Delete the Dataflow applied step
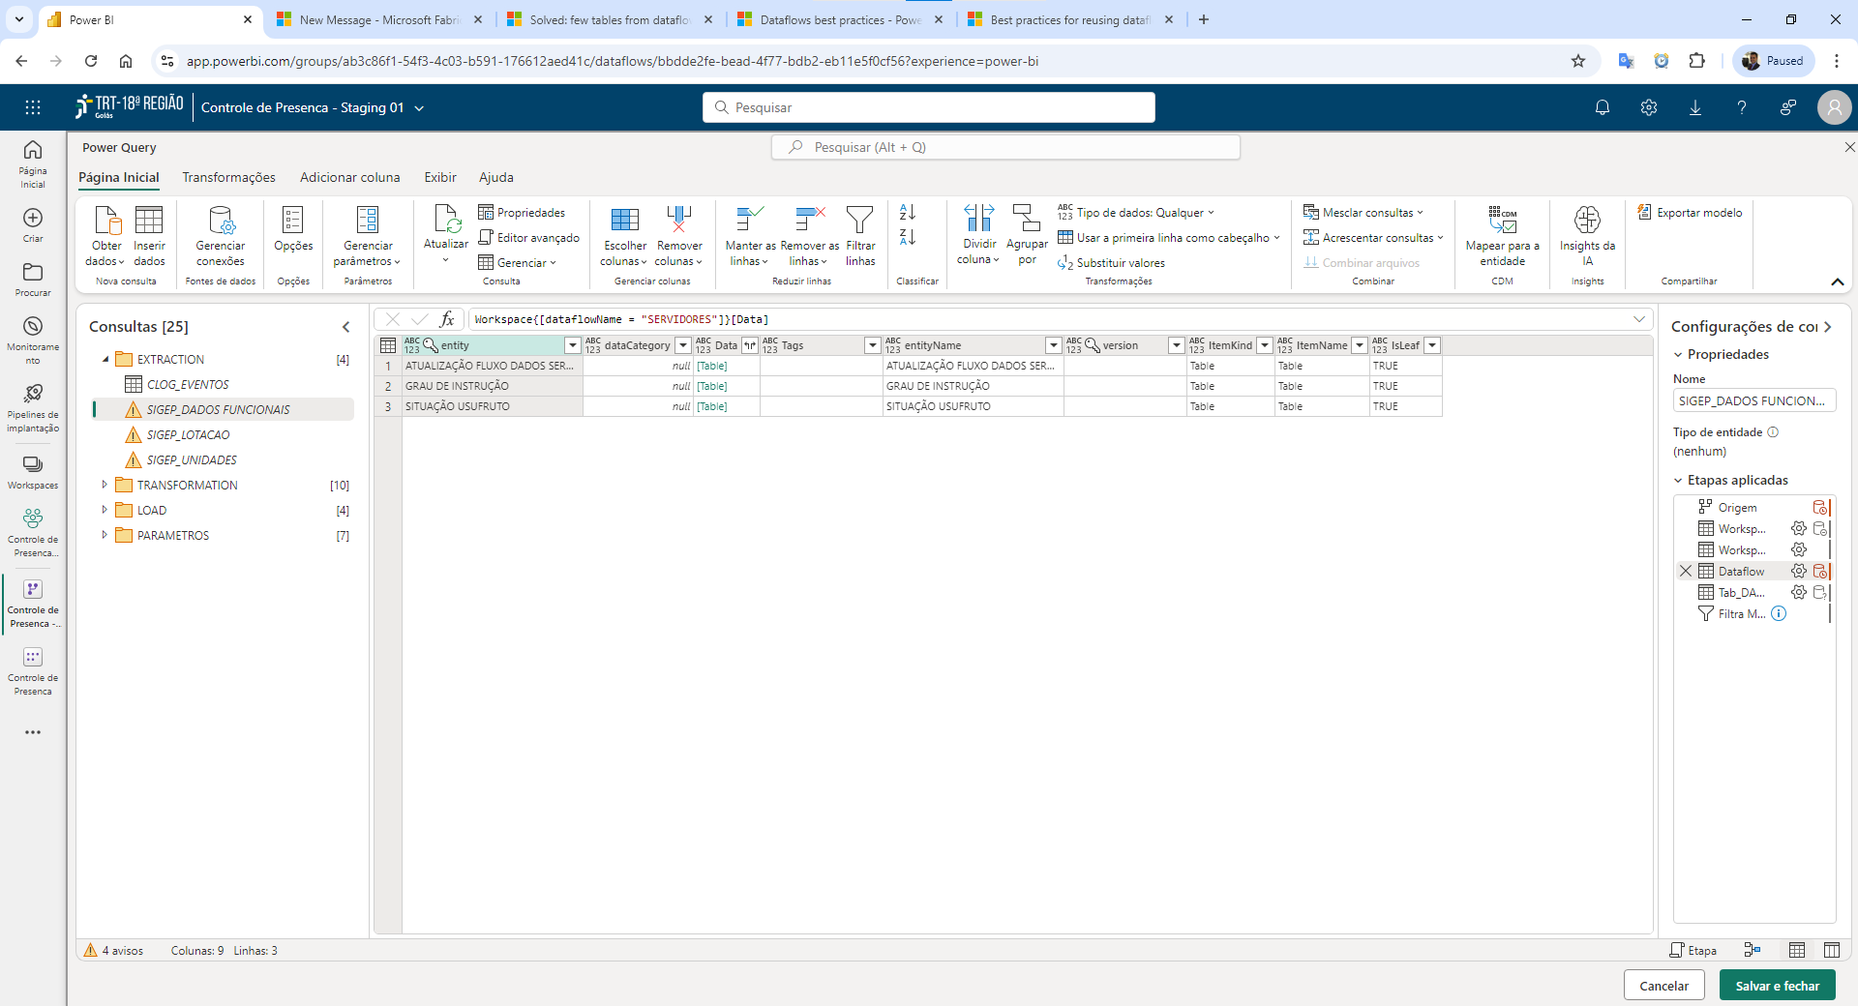Image resolution: width=1858 pixels, height=1006 pixels. click(1686, 571)
